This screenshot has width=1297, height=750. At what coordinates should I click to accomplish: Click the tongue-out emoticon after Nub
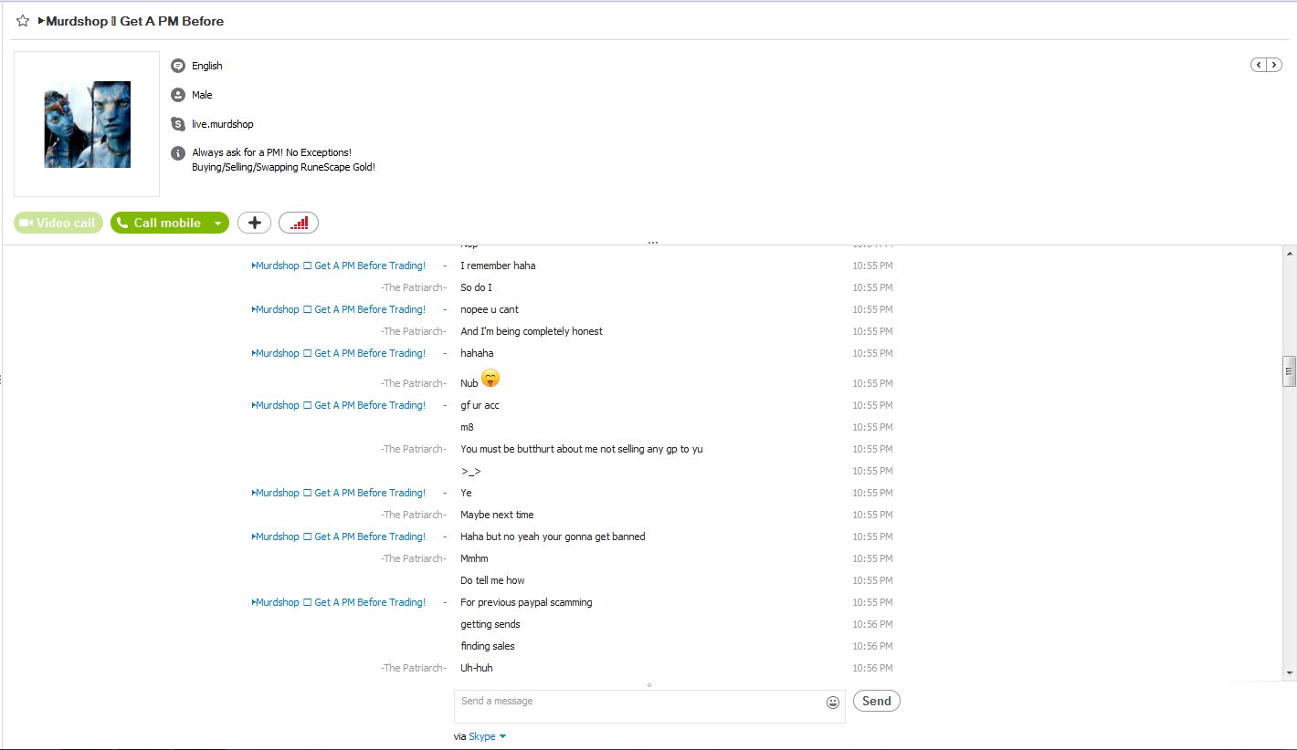tap(490, 378)
